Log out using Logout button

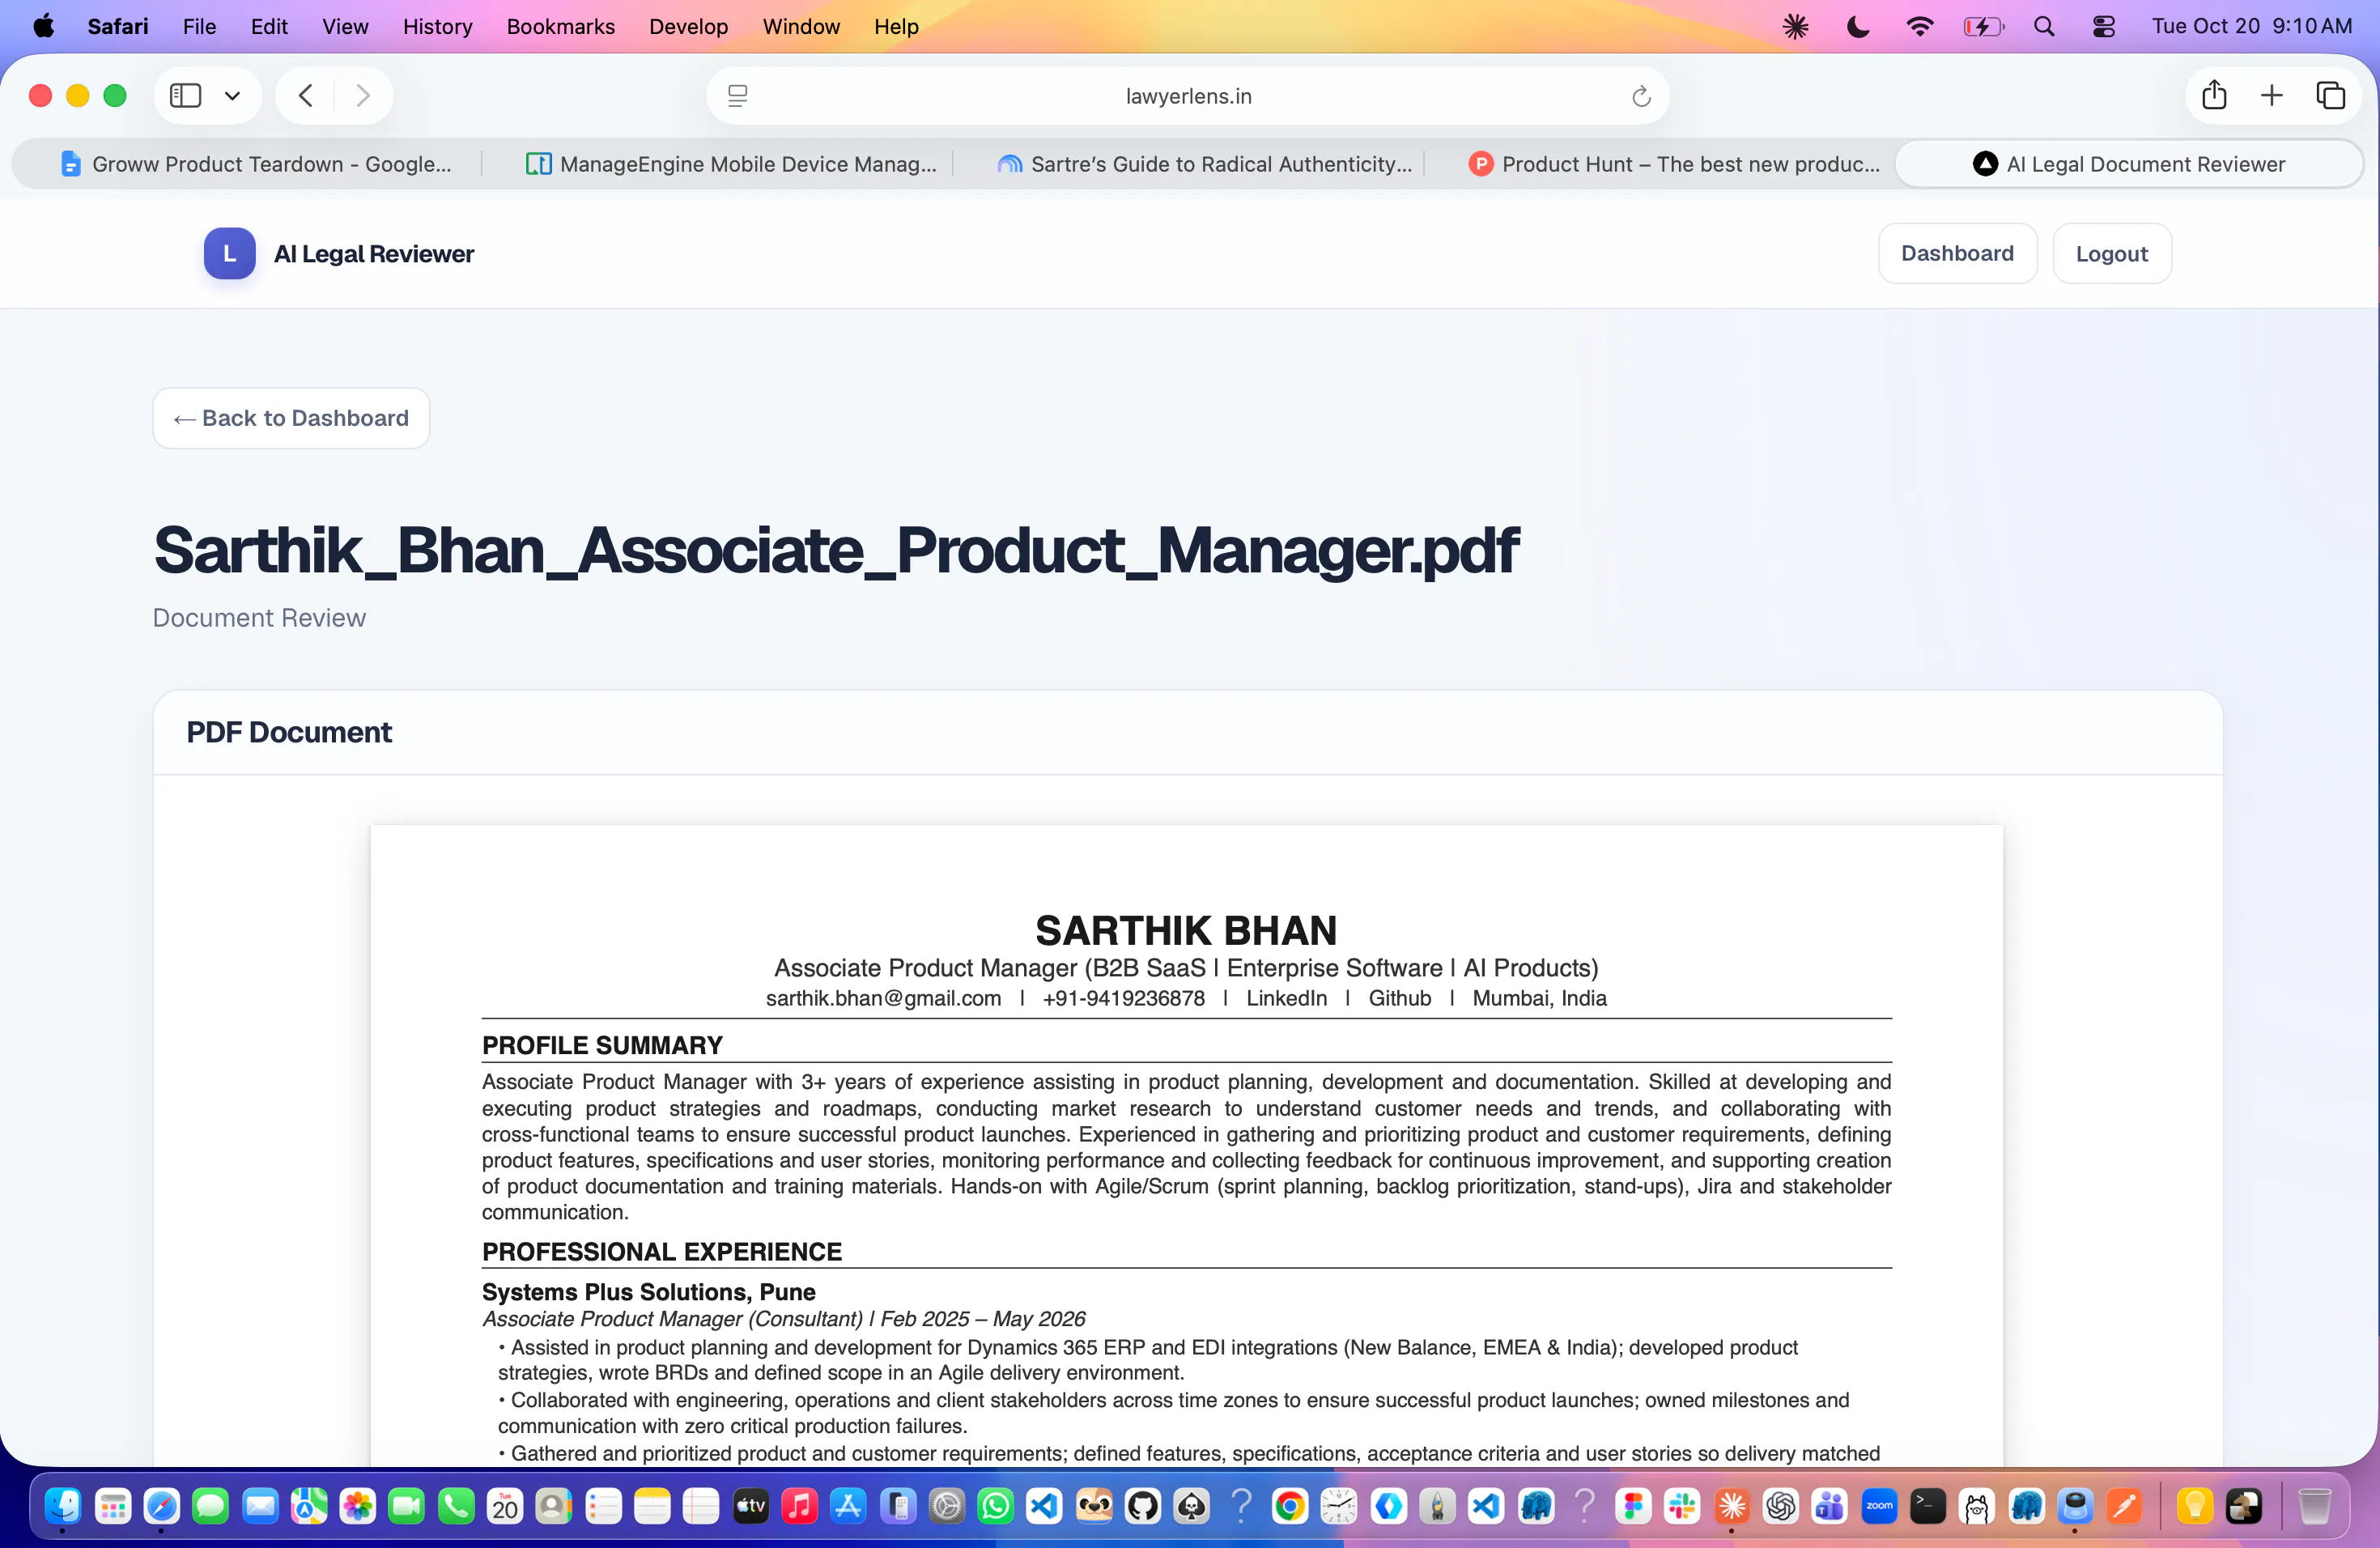pos(2111,254)
